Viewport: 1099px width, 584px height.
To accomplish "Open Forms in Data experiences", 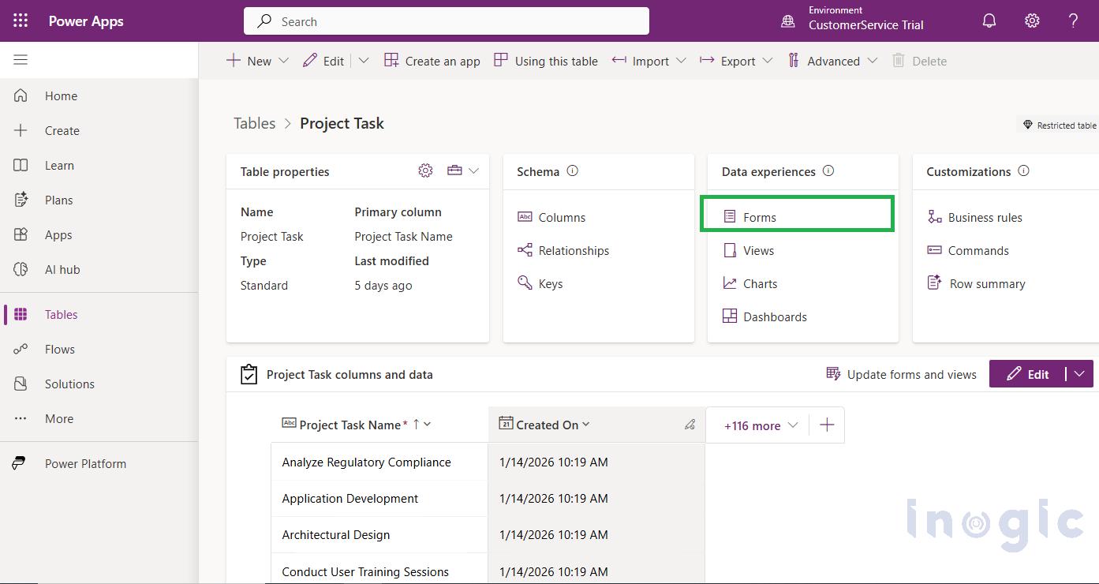I will [758, 217].
